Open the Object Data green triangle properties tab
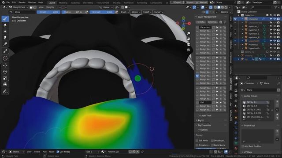Image resolution: width=282 pixels, height=158 pixels. coord(236,143)
